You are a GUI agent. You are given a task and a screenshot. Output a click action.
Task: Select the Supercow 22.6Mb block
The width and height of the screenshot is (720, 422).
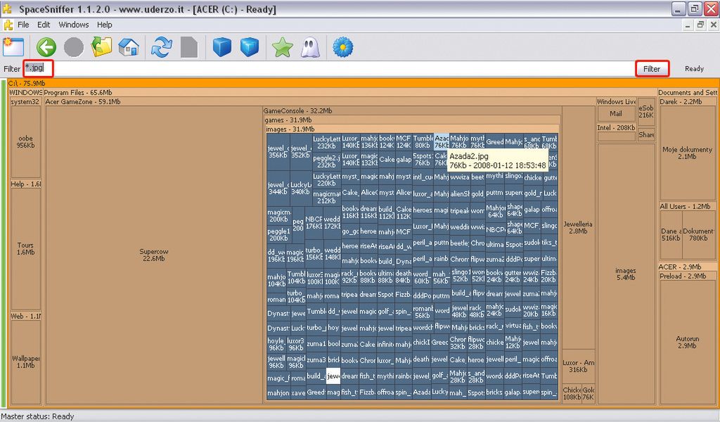153,255
